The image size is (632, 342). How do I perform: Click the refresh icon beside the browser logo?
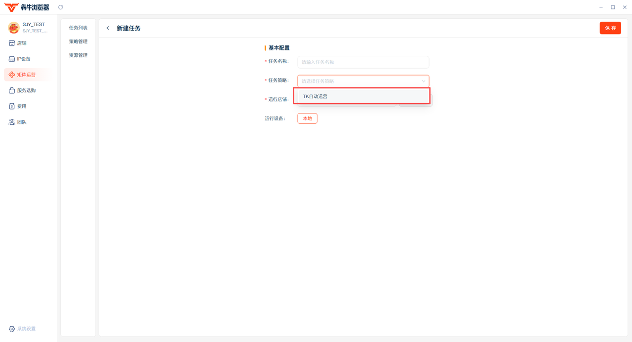tap(61, 7)
